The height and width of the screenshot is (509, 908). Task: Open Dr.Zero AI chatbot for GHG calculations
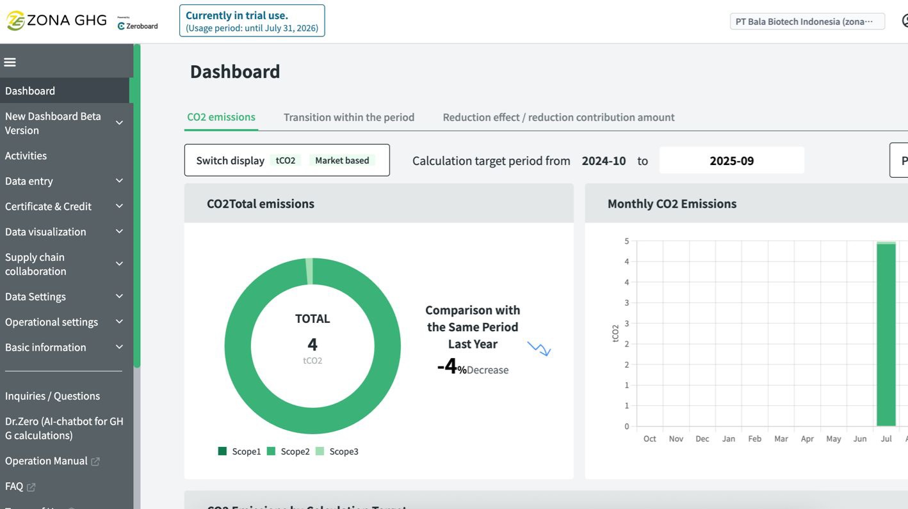64,428
